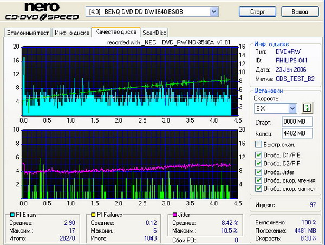Click the Конец field showing 4482 MB

297,133
